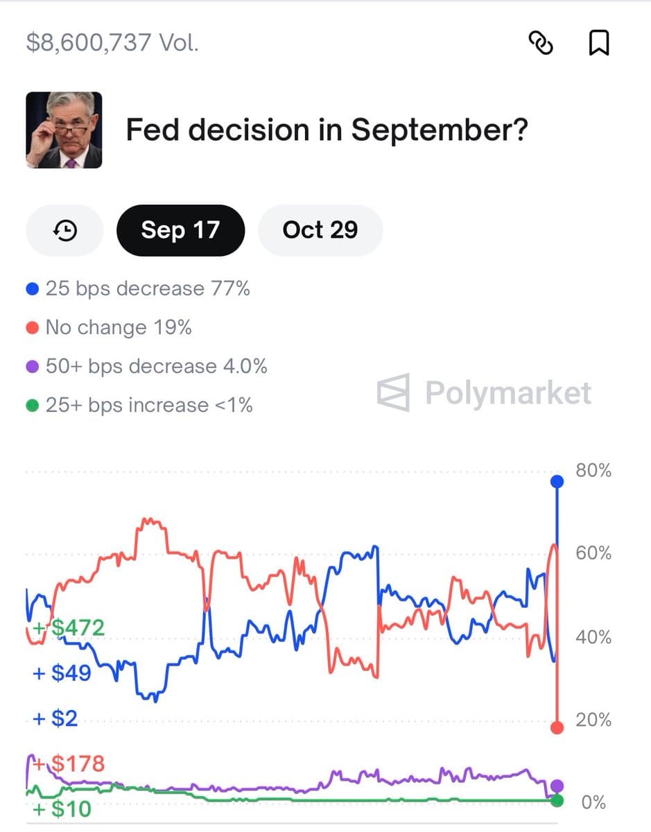This screenshot has height=832, width=651.
Task: Click the Jerome Powell market thumbnail
Action: tap(64, 130)
